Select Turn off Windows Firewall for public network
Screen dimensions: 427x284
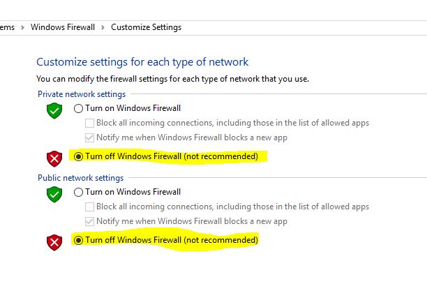point(78,240)
